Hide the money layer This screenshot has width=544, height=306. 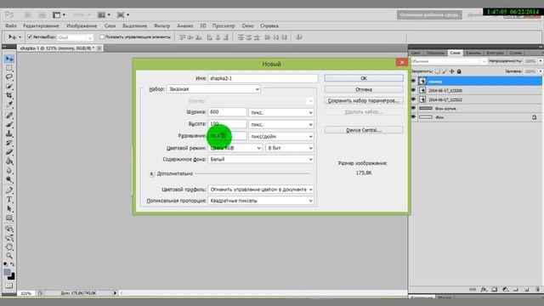coord(413,82)
